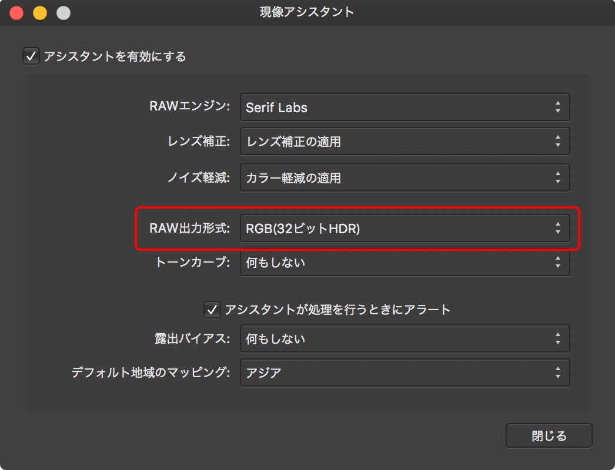
Task: Click the RAWエンジン: label
Action: [x=190, y=106]
